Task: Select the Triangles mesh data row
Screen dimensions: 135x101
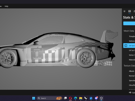Action: (129, 36)
